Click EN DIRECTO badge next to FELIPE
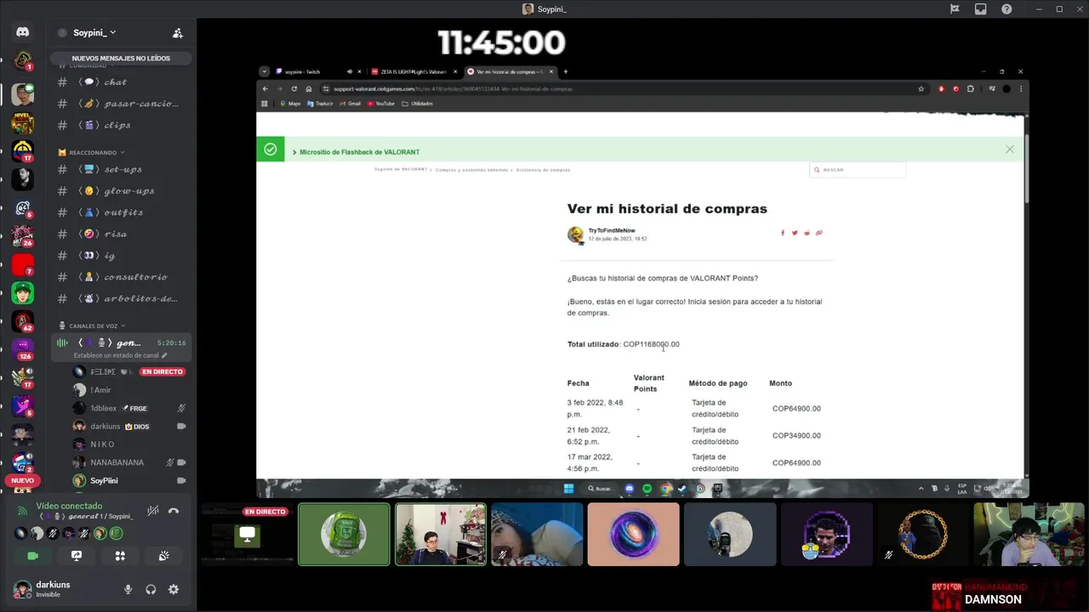 [x=162, y=371]
